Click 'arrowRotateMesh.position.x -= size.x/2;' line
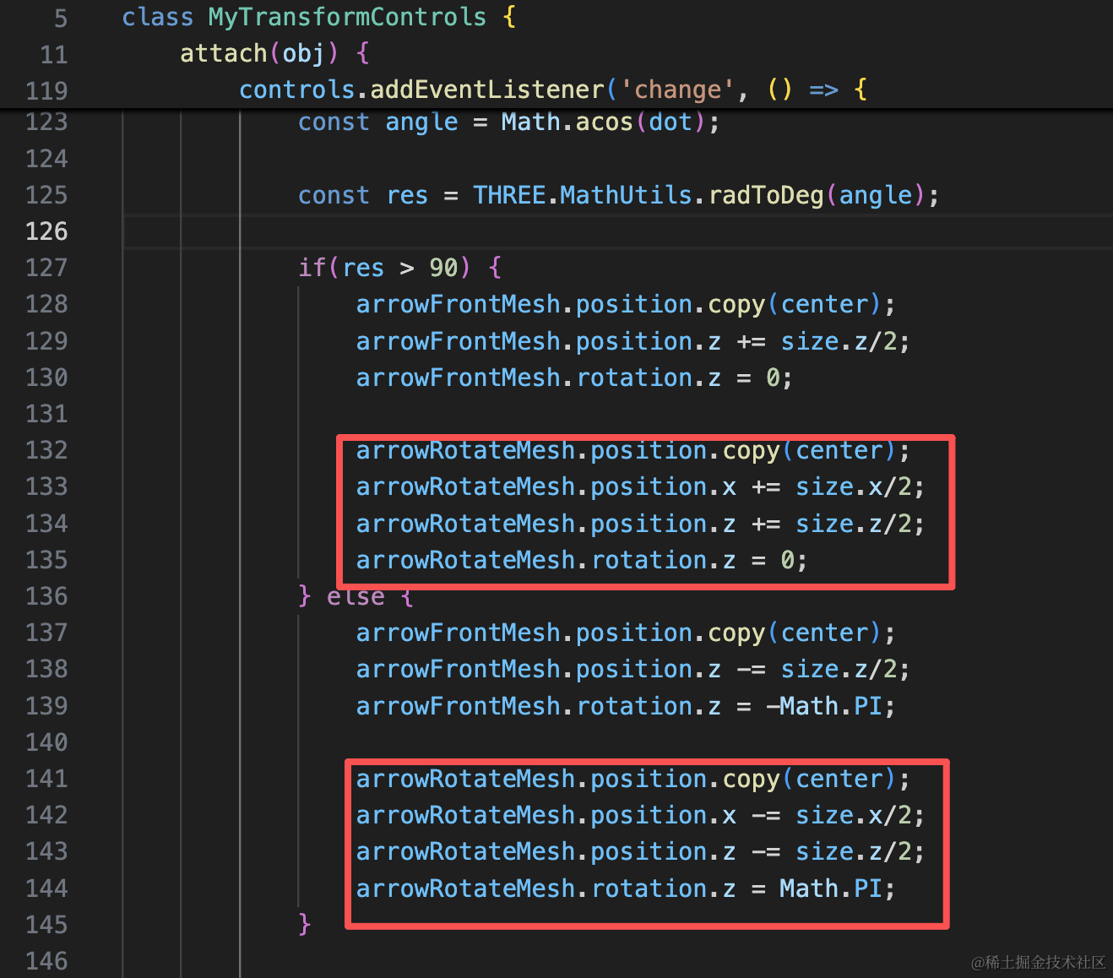This screenshot has height=978, width=1113. [x=640, y=815]
